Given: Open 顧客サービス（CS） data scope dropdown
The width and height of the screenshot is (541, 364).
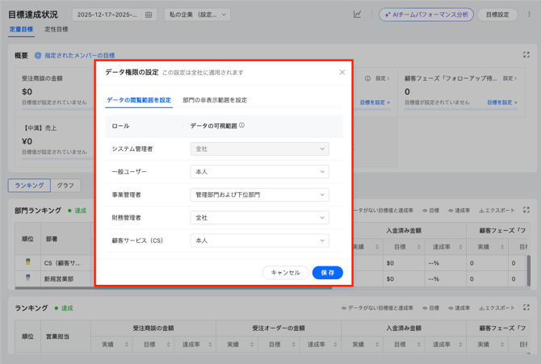Looking at the screenshot, I should [259, 241].
